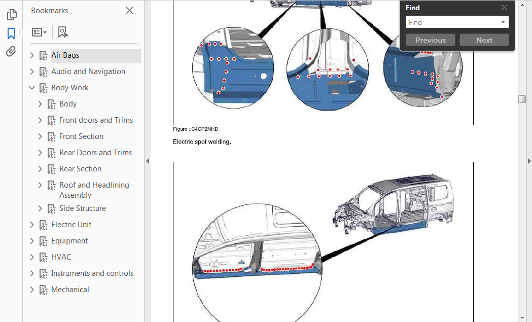
Task: Open the HVAC bookmark
Action: point(61,257)
